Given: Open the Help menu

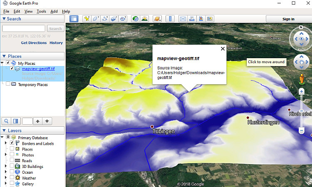Looking at the screenshot, I should (x=66, y=11).
